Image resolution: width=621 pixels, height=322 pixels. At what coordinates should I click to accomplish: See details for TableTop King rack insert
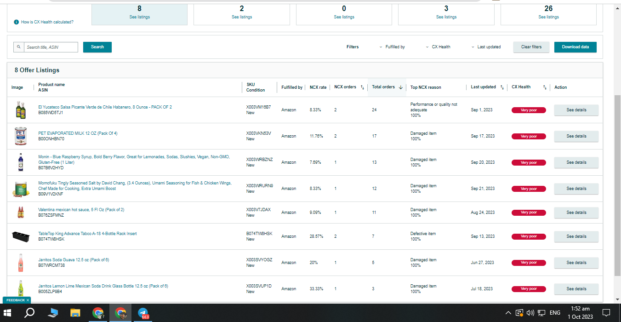click(x=576, y=236)
